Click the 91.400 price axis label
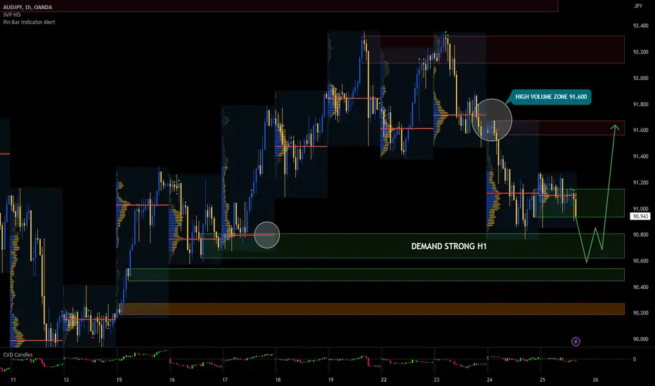 [x=640, y=157]
